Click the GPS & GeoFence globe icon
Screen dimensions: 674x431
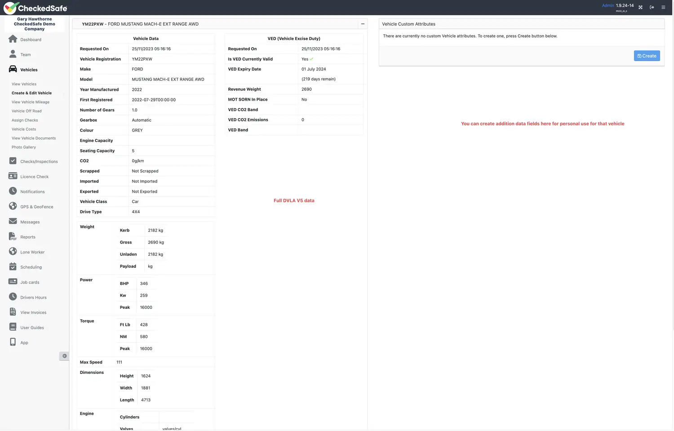13,206
